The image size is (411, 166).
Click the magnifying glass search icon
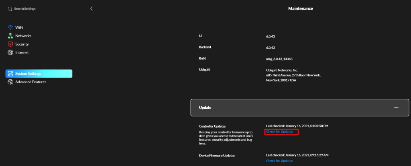tap(10, 9)
